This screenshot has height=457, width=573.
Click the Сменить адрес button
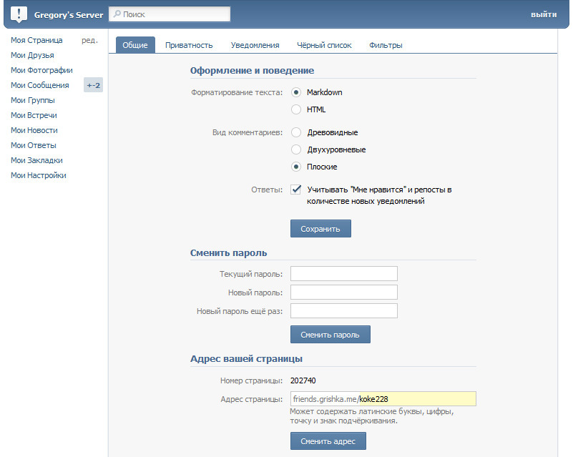(x=328, y=441)
